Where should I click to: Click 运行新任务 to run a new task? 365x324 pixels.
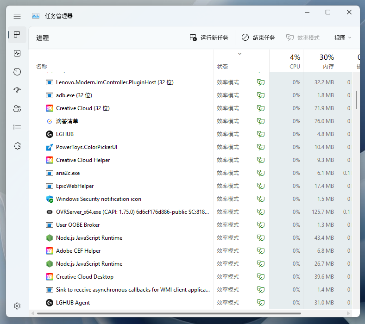209,37
